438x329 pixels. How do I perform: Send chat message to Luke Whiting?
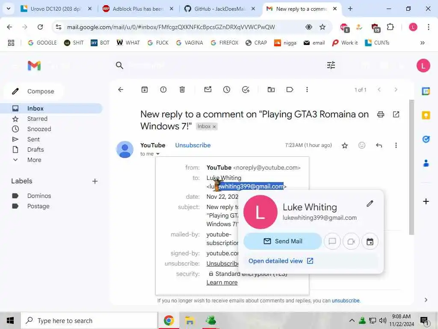tap(332, 241)
